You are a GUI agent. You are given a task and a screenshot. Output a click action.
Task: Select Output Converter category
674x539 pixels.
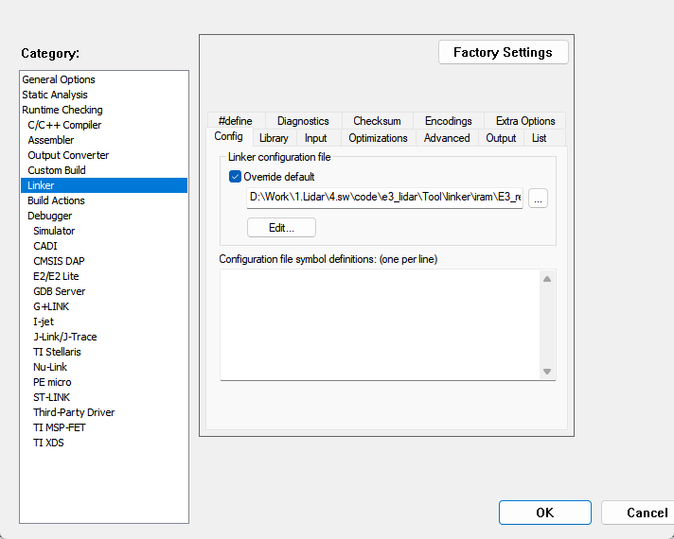pyautogui.click(x=68, y=155)
